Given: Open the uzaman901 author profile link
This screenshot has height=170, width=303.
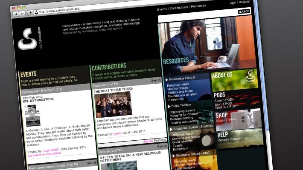Looking at the screenshot, I should [x=51, y=150].
